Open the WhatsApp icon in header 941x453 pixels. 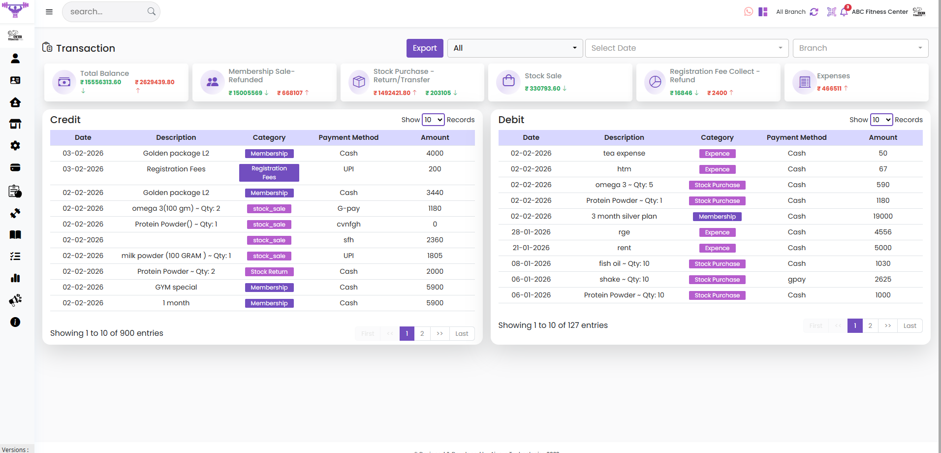click(x=748, y=12)
